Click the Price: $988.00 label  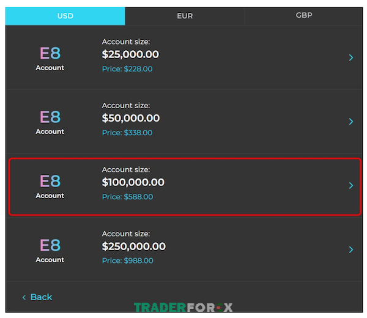(128, 261)
